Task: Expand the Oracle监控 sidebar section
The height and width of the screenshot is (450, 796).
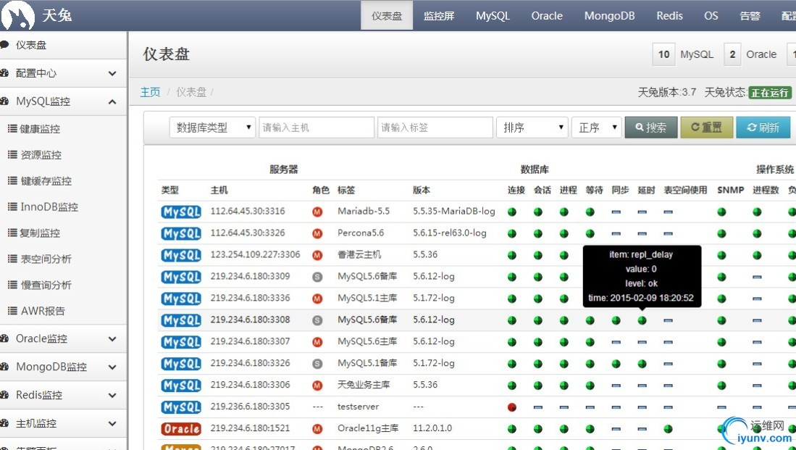Action: point(63,338)
